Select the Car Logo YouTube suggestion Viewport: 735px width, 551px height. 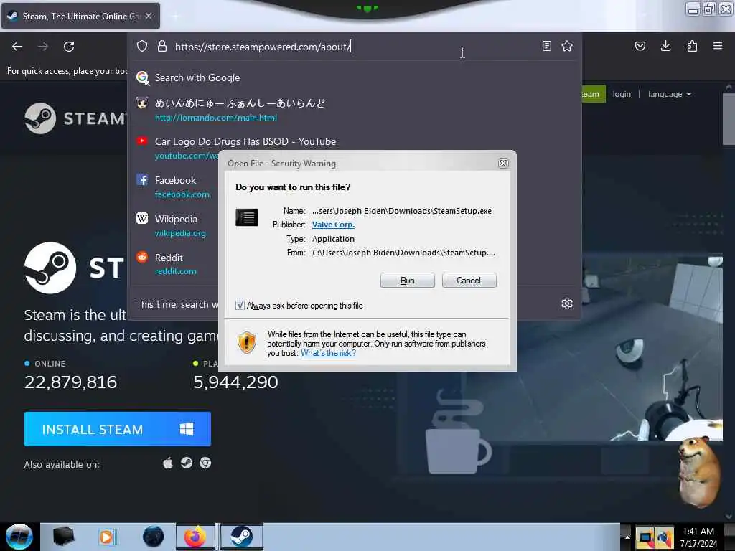pos(354,148)
